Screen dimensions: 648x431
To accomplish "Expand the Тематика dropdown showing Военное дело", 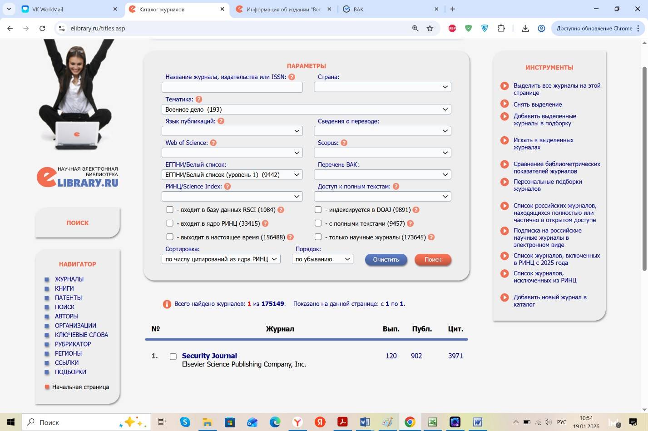I will click(x=306, y=109).
